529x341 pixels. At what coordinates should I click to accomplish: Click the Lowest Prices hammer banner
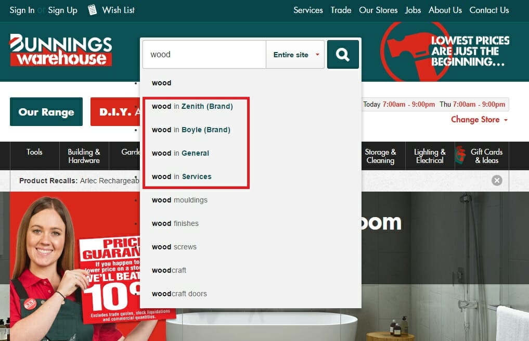(445, 52)
